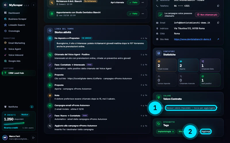Select the Esiti positivi stat card
The width and height of the screenshot is (230, 143).
[210, 80]
